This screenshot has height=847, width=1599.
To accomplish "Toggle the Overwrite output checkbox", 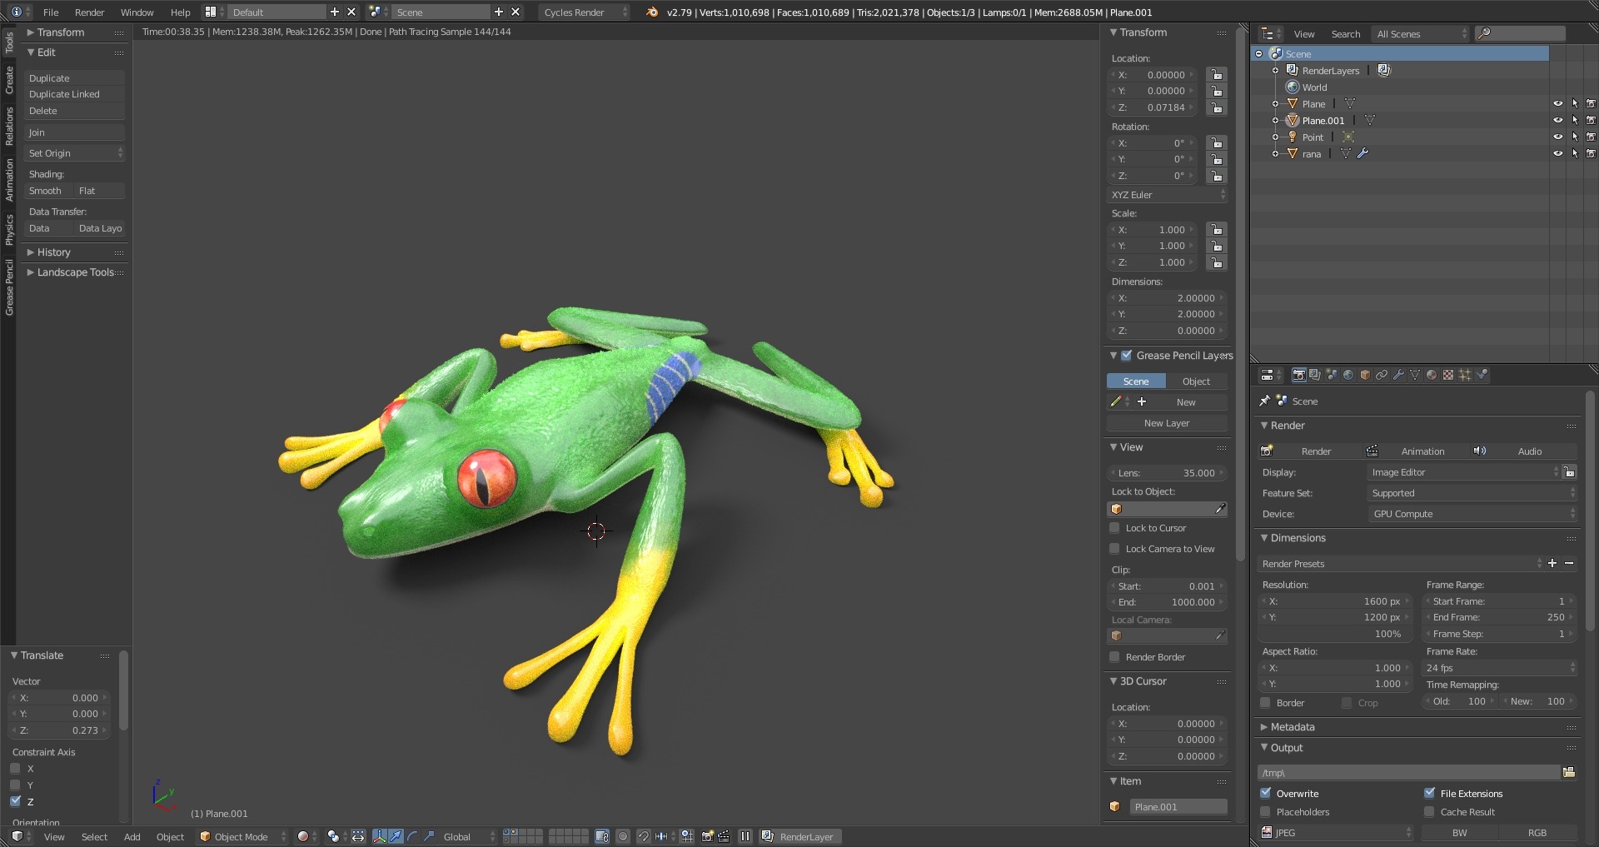I will pyautogui.click(x=1266, y=793).
